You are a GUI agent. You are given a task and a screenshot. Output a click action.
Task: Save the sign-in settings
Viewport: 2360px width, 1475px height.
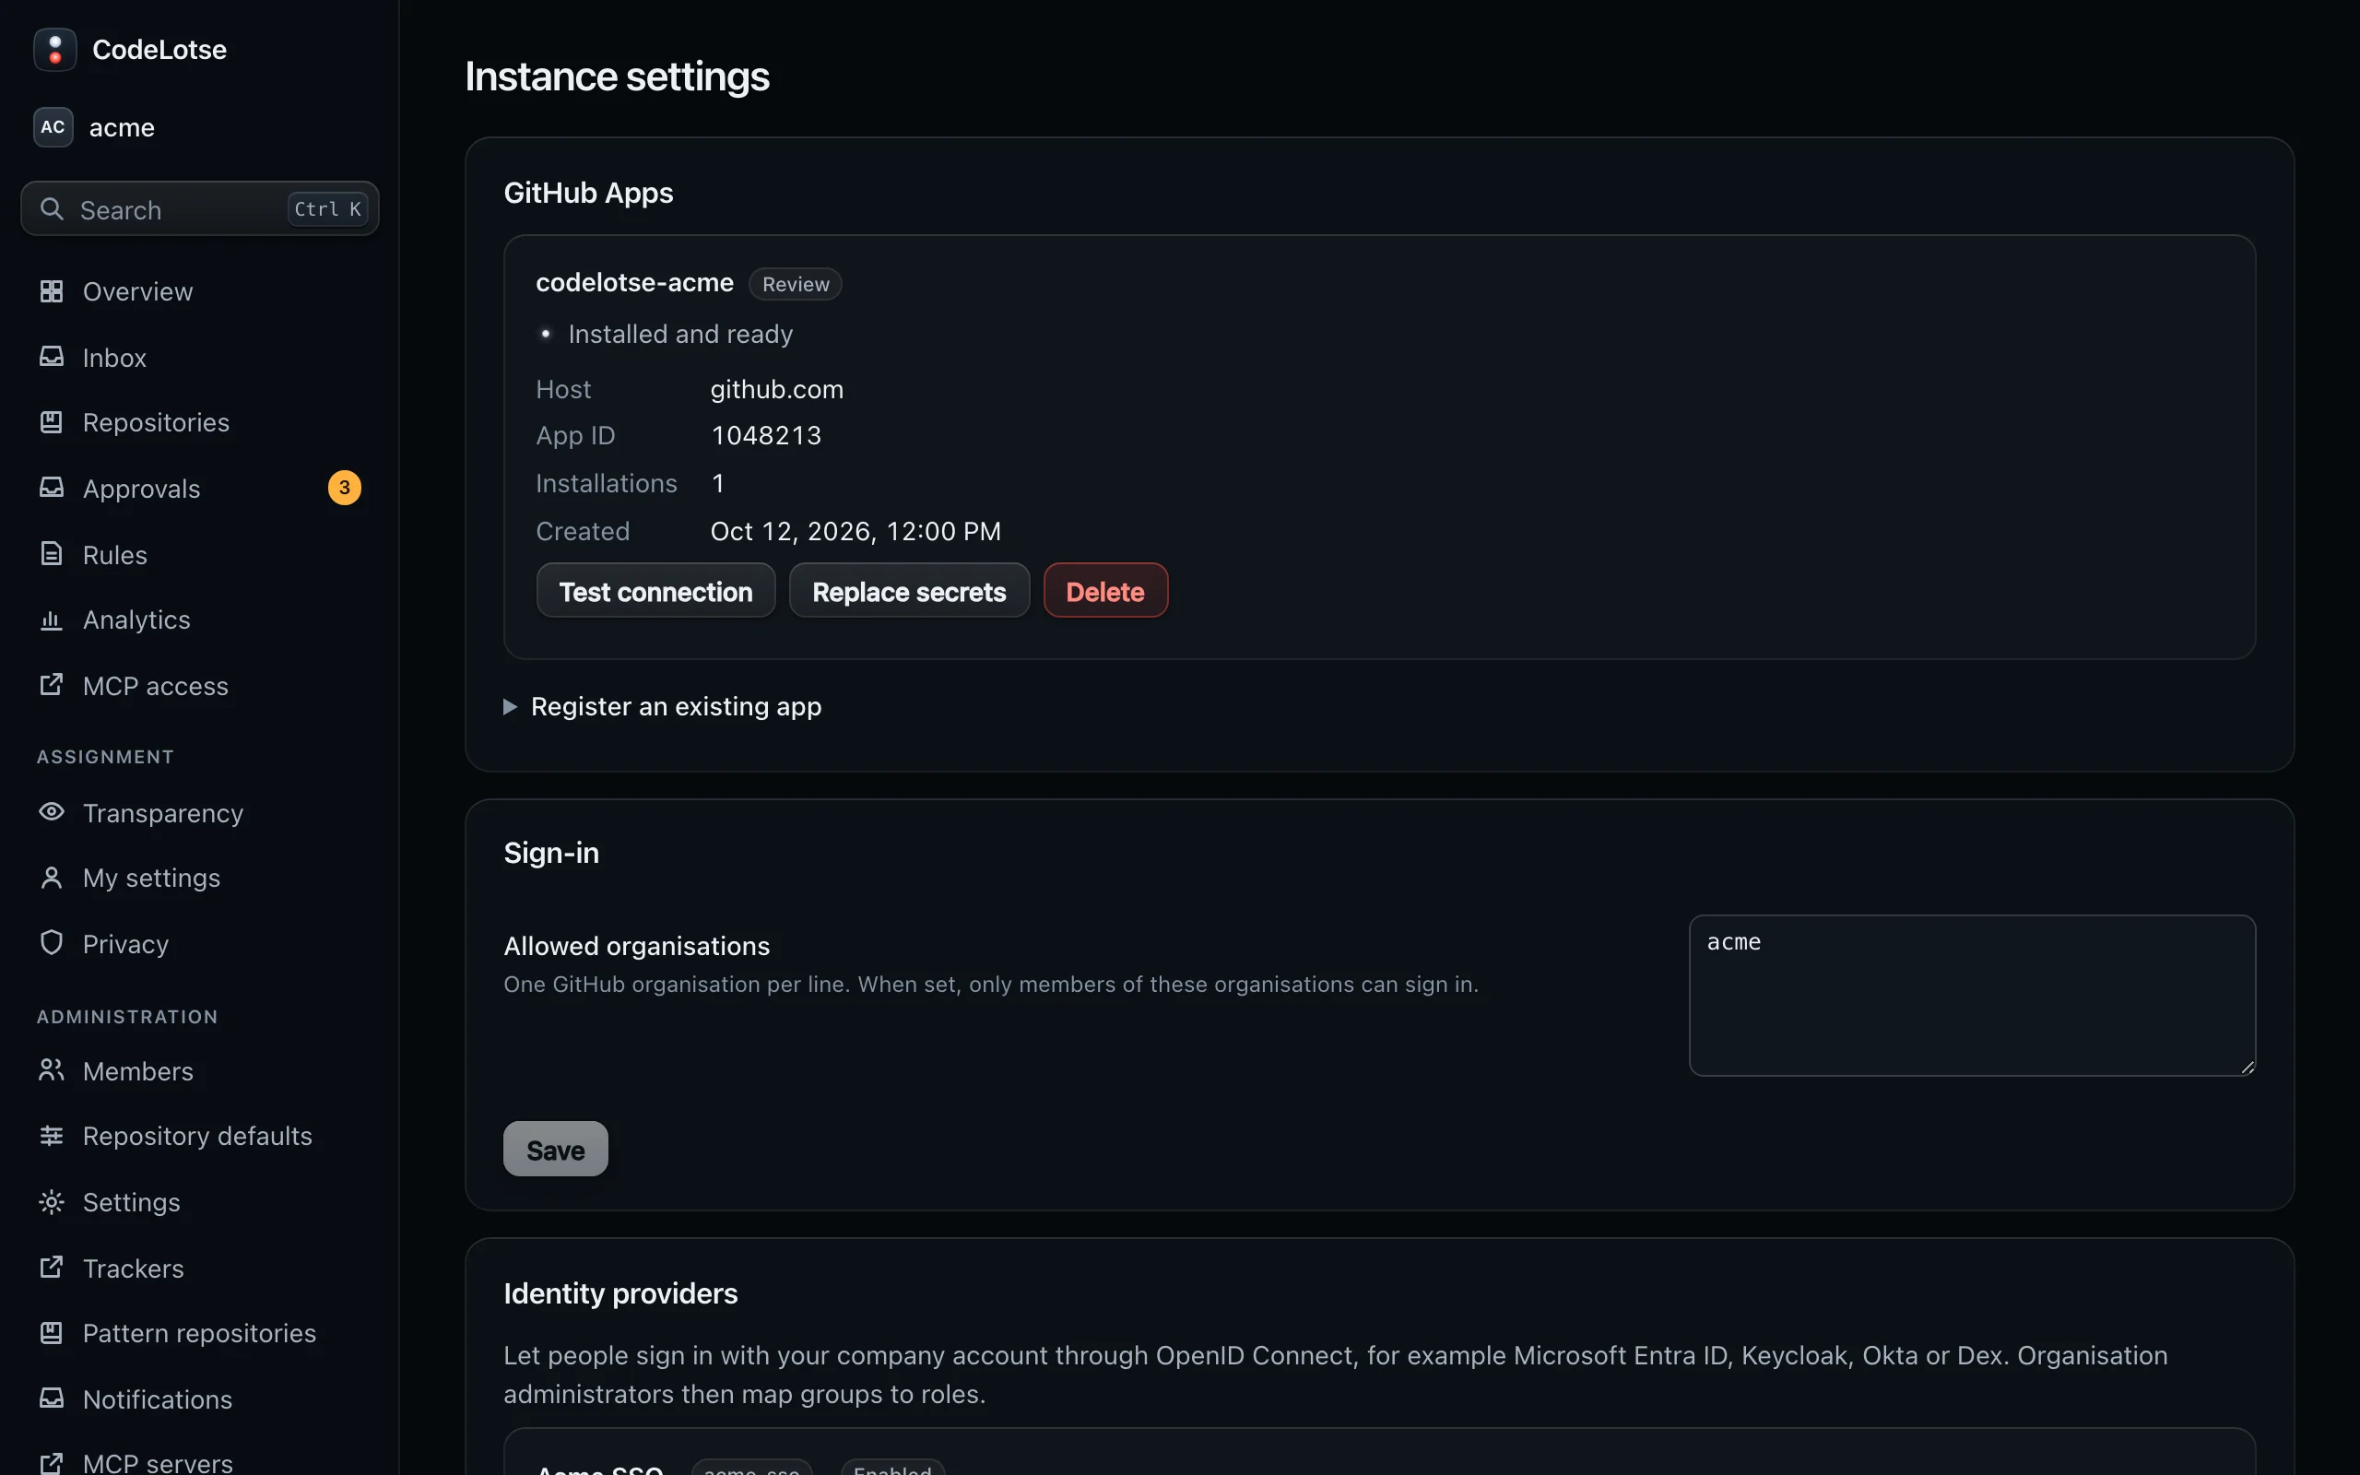(555, 1150)
